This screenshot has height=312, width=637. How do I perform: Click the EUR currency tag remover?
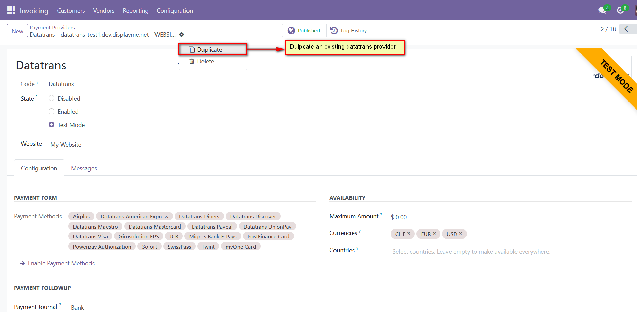(434, 234)
